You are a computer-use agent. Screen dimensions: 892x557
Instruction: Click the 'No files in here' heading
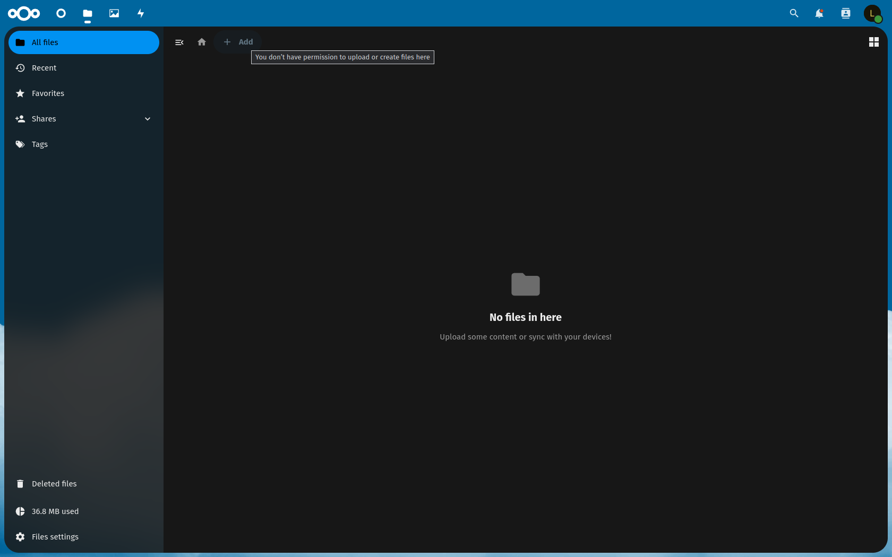[526, 317]
